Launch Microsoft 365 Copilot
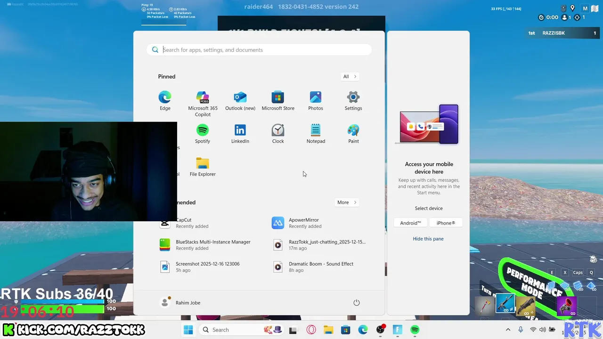Image resolution: width=603 pixels, height=339 pixels. [x=203, y=104]
